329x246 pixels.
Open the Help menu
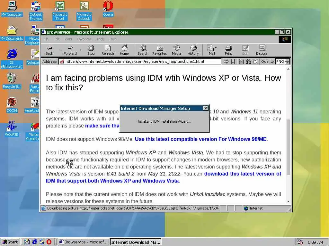(113, 39)
